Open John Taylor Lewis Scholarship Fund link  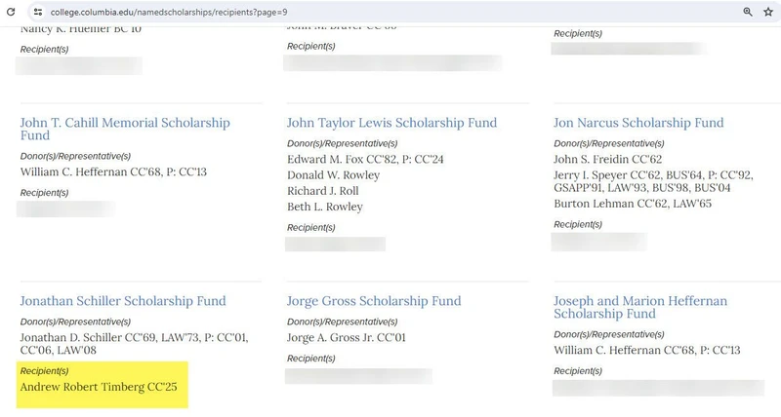[391, 123]
